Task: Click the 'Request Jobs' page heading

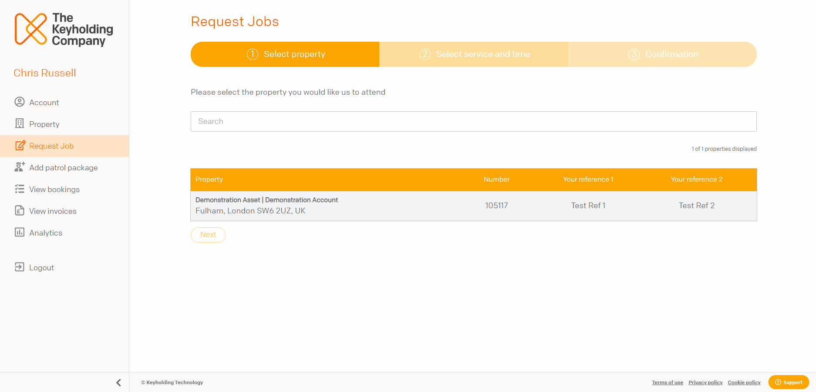Action: [235, 22]
